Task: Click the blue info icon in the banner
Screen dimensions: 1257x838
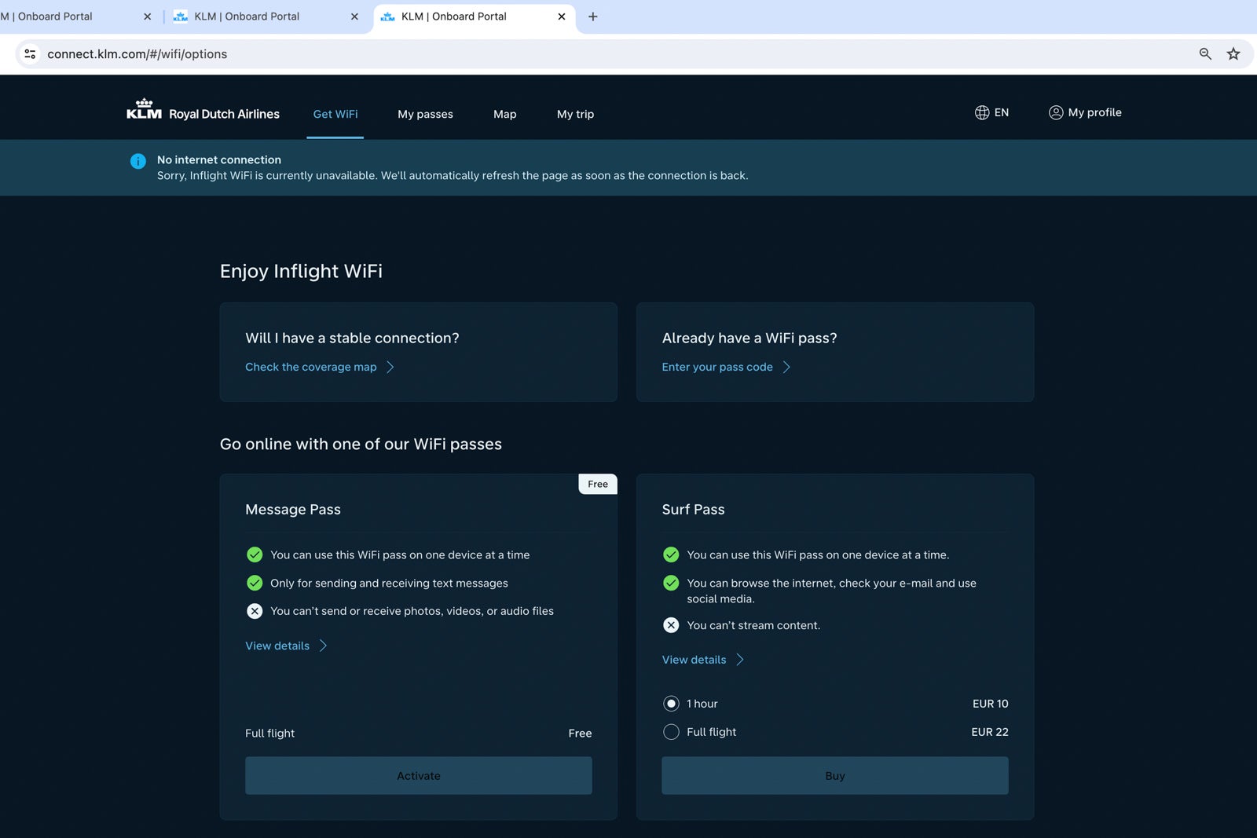Action: (x=138, y=161)
